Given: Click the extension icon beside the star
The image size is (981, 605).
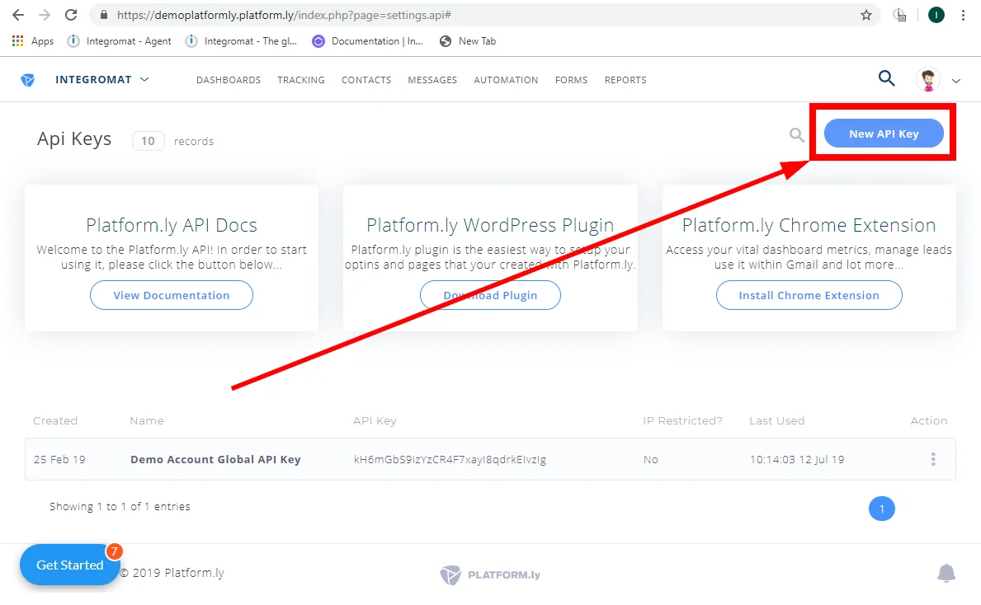Looking at the screenshot, I should click(899, 15).
